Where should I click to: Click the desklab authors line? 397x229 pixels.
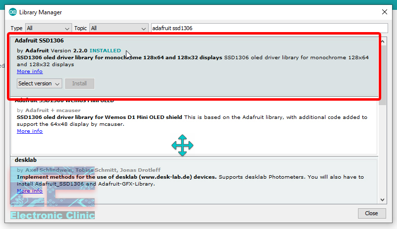point(88,170)
